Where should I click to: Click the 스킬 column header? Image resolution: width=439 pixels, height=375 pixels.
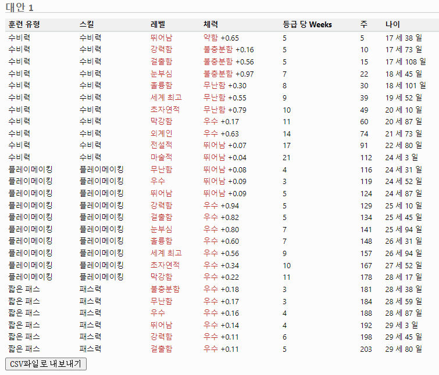tap(87, 24)
